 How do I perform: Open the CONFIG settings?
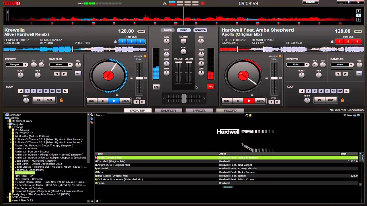point(310,2)
